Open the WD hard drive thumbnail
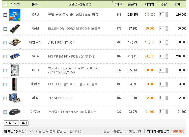The height and width of the screenshot is (137, 189). coord(15,70)
